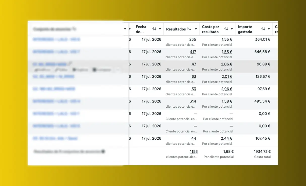
Task: Click the 1,68 € average cost total
Action: (x=228, y=152)
